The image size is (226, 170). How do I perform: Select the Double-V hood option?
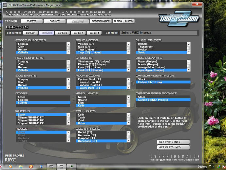point(41,138)
